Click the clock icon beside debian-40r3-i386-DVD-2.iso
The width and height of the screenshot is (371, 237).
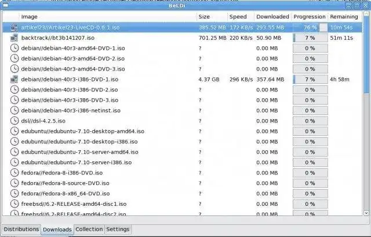pyautogui.click(x=14, y=90)
